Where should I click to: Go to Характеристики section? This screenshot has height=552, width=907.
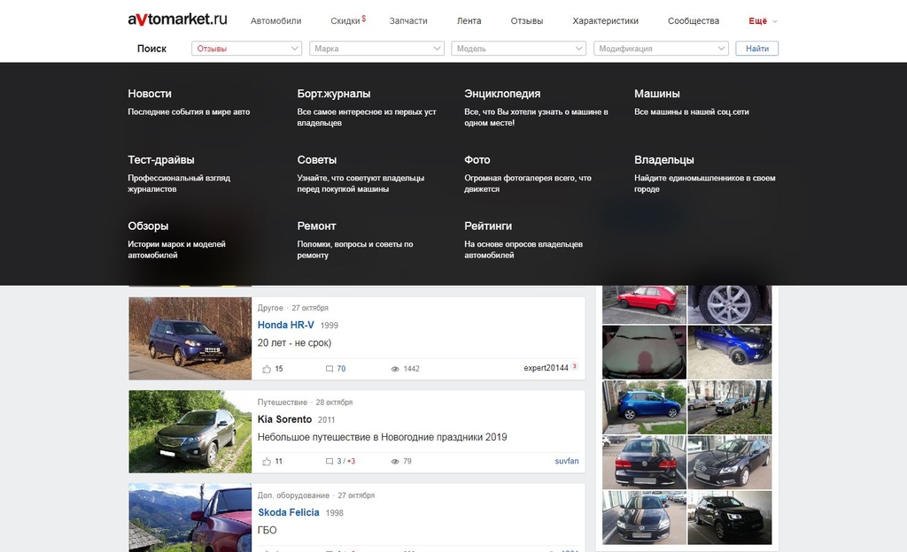[x=606, y=20]
